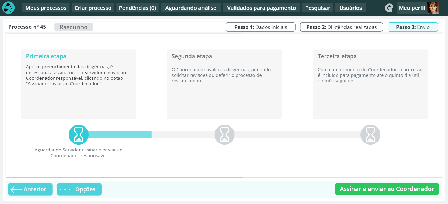
Task: Open the color theme palette icon
Action: (x=389, y=8)
